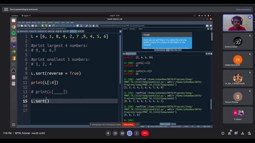255x143 pixels.
Task: Run cell and advance in Spyder toolbar
Action: pyautogui.click(x=46, y=26)
